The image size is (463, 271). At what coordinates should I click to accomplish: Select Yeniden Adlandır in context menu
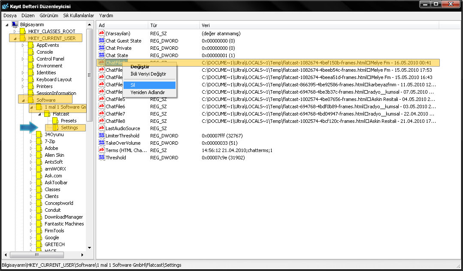point(147,92)
